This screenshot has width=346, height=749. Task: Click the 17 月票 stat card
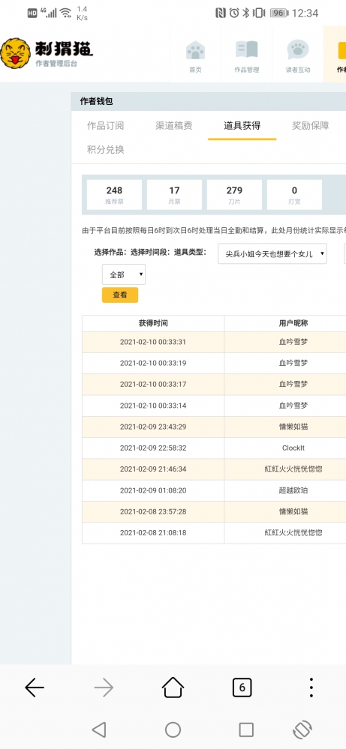point(174,194)
